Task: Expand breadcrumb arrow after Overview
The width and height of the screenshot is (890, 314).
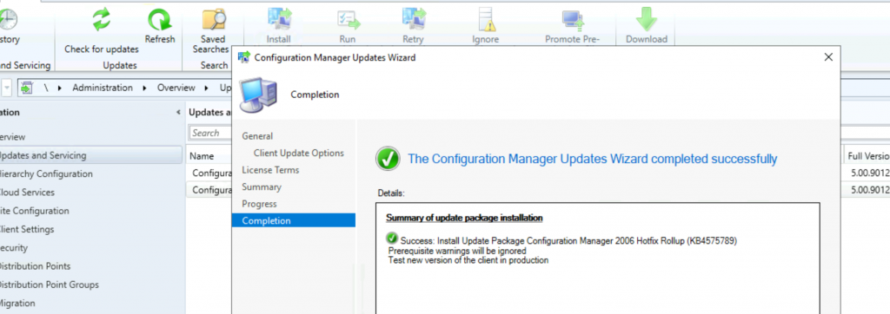Action: click(207, 88)
